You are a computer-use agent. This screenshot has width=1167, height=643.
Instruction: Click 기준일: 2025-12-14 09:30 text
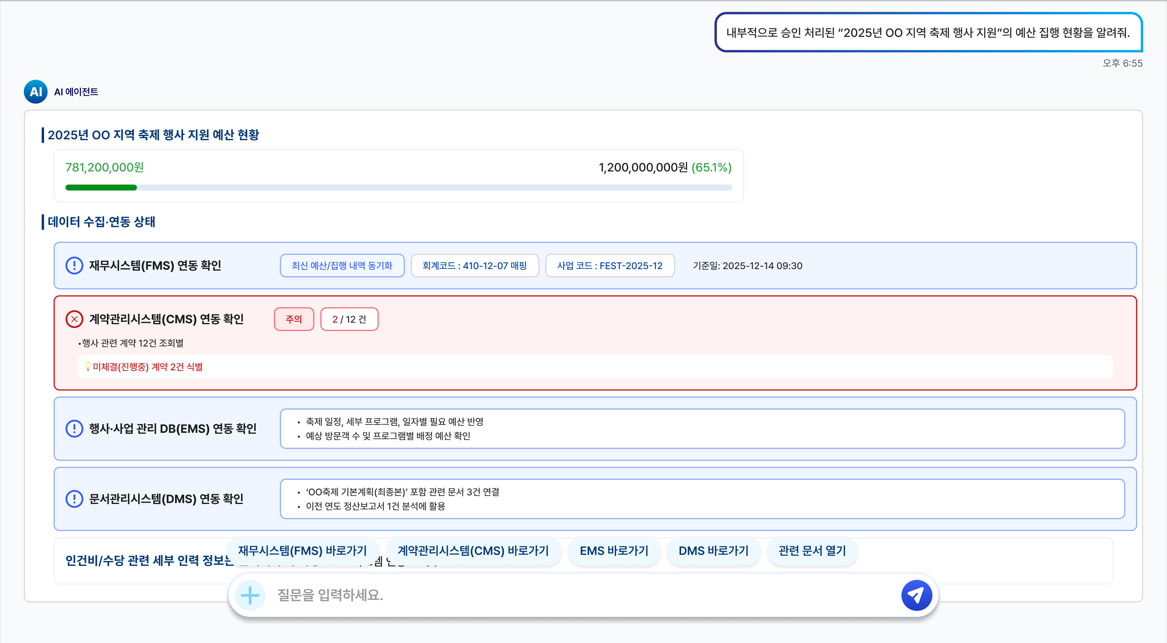[748, 266]
